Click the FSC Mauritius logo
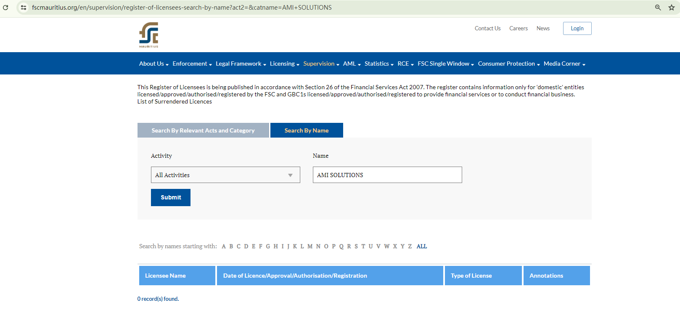The width and height of the screenshot is (680, 321). click(149, 34)
